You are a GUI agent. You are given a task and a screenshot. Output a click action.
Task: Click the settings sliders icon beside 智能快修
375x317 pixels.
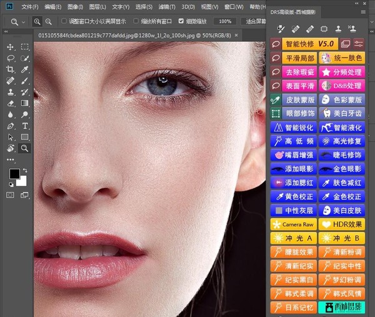(359, 44)
